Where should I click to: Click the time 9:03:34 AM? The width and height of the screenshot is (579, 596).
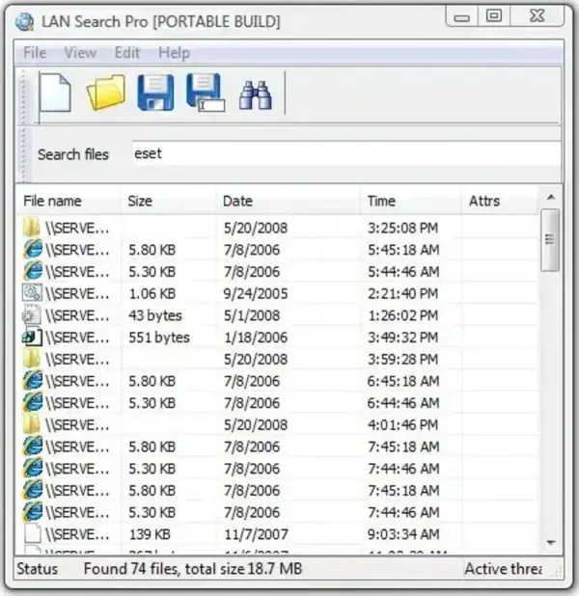click(403, 534)
